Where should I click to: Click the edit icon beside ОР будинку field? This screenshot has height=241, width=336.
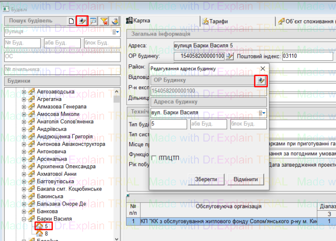[229, 56]
